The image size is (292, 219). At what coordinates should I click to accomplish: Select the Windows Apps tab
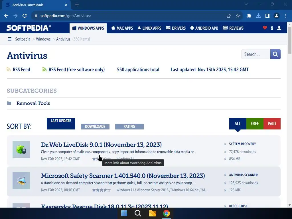click(x=88, y=28)
